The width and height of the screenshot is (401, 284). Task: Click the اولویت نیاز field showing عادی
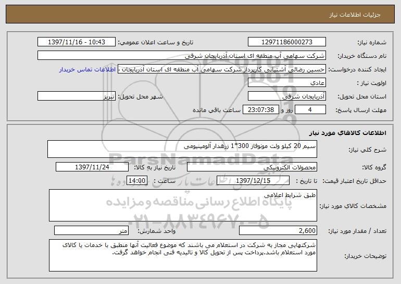point(286,83)
